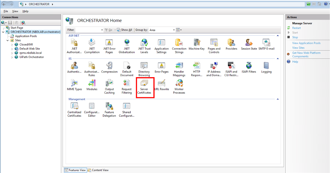The image size is (330, 173).
Task: Open Output Caching feature
Action: pos(109,87)
